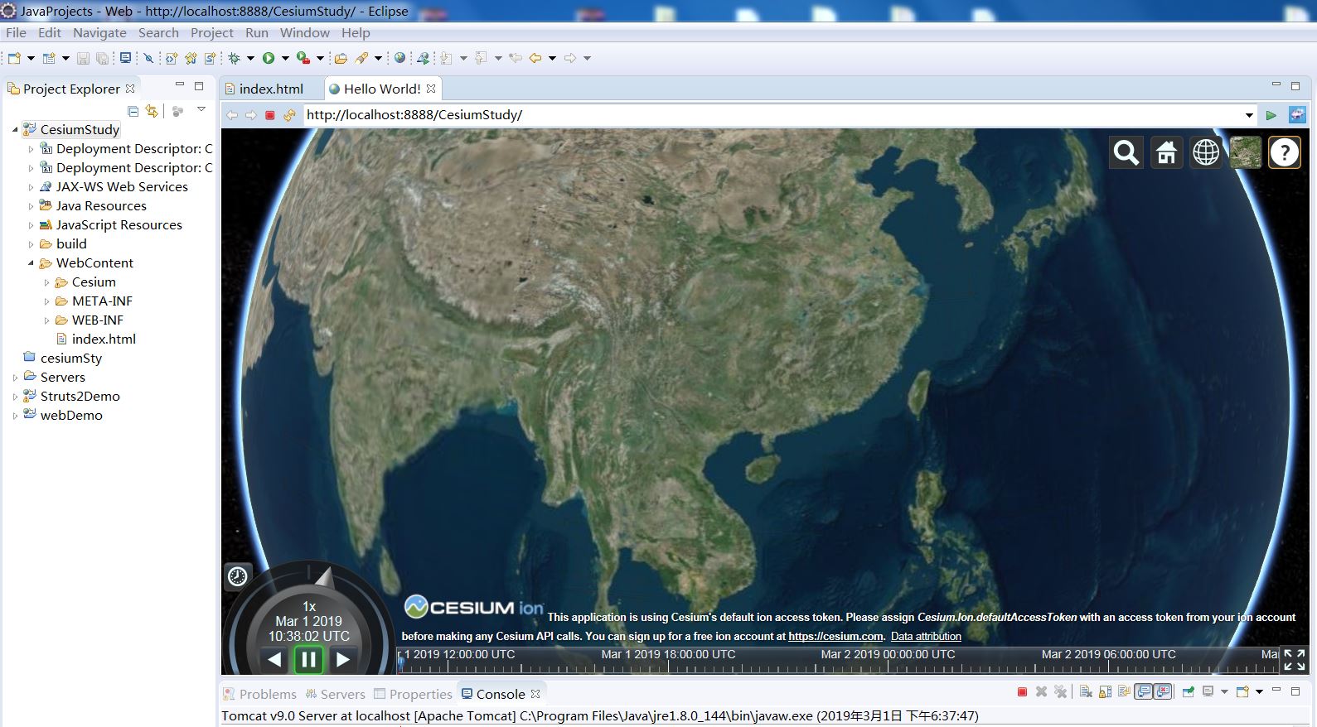The width and height of the screenshot is (1317, 727).
Task: Toggle Show Console on standard output change
Action: point(1144,692)
